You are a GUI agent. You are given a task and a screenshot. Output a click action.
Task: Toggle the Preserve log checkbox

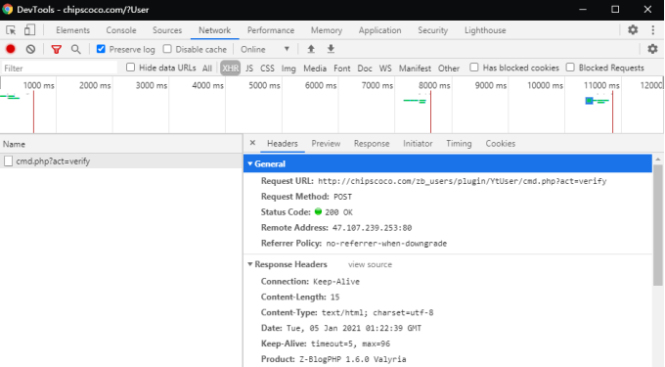[101, 49]
